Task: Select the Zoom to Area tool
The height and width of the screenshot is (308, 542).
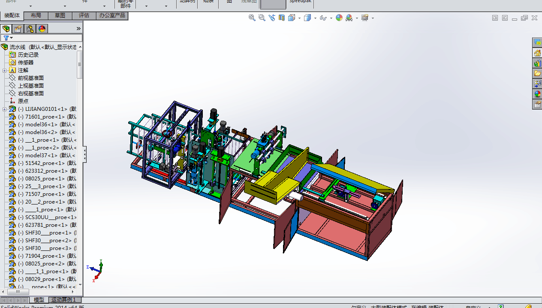Action: pyautogui.click(x=262, y=18)
